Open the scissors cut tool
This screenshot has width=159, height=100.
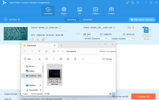coord(38,39)
